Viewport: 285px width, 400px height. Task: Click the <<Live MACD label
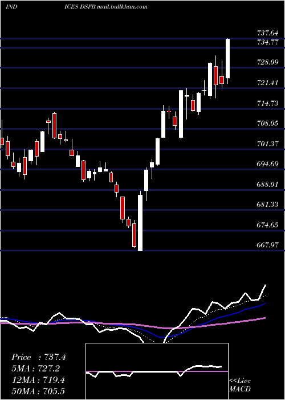[x=240, y=385]
